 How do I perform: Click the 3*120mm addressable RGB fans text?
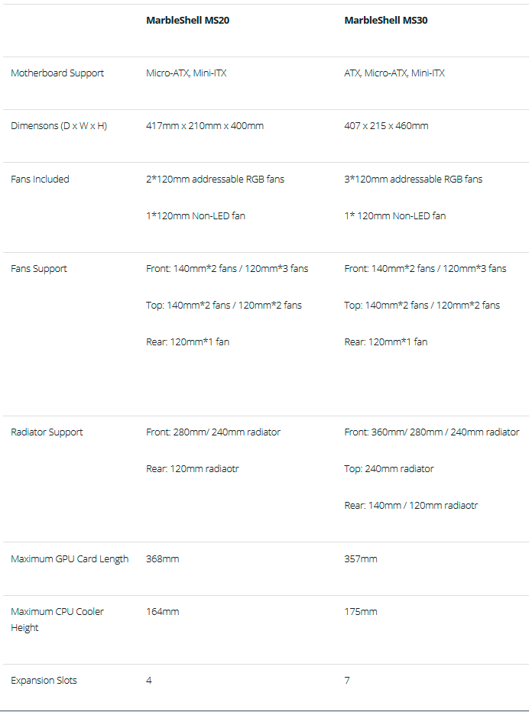tap(414, 180)
